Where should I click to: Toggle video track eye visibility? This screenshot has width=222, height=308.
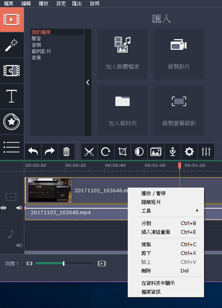coord(3,208)
